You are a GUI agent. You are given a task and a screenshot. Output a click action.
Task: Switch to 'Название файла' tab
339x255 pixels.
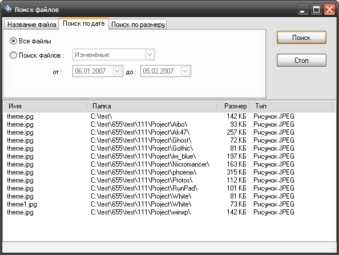click(31, 25)
